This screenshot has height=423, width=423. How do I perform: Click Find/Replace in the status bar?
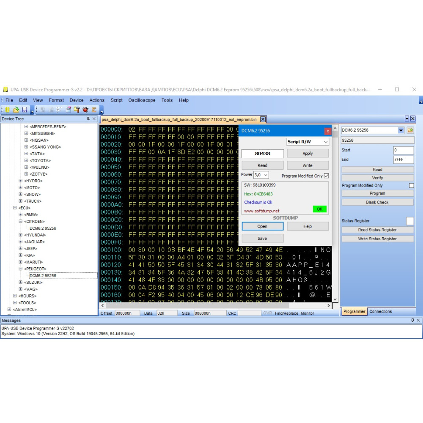click(286, 313)
